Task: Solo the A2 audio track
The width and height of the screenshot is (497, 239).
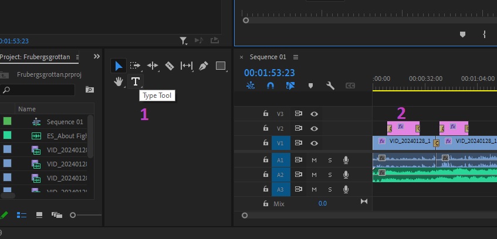Action: [x=330, y=175]
